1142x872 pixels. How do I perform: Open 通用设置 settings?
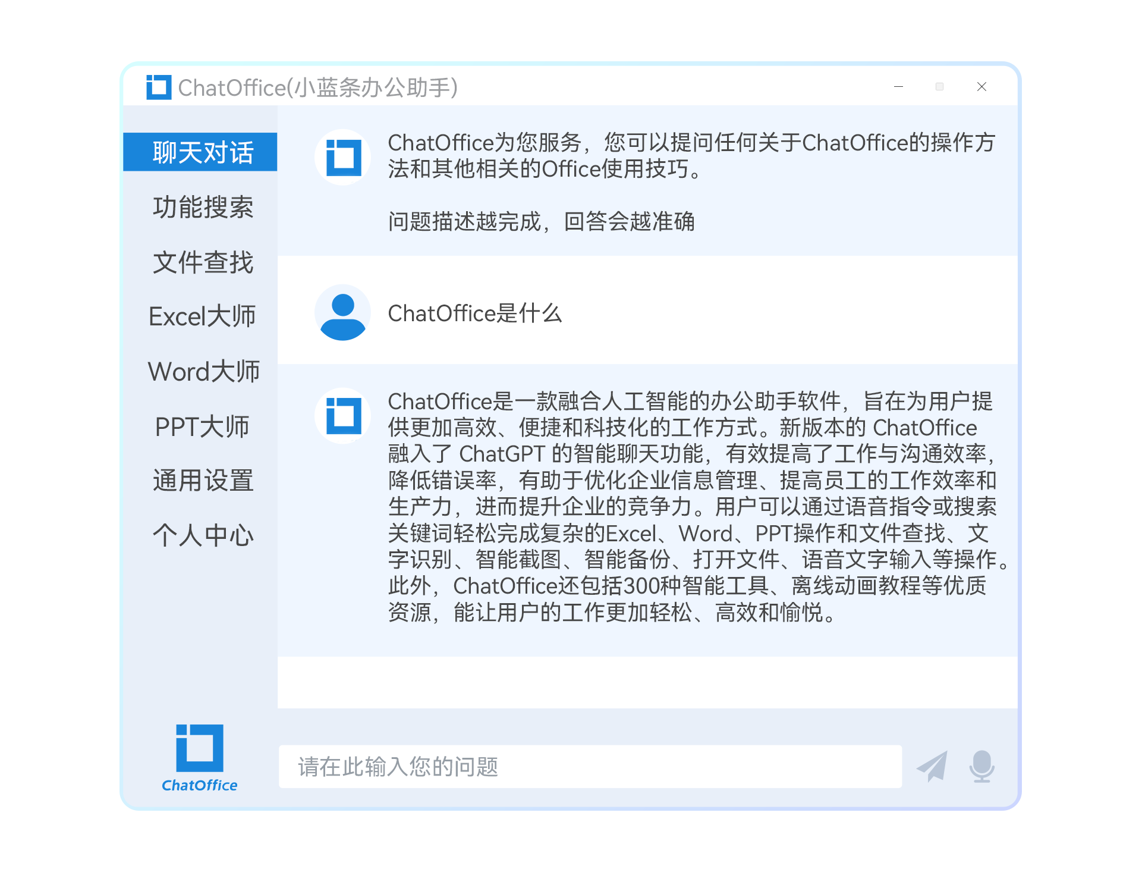click(203, 481)
